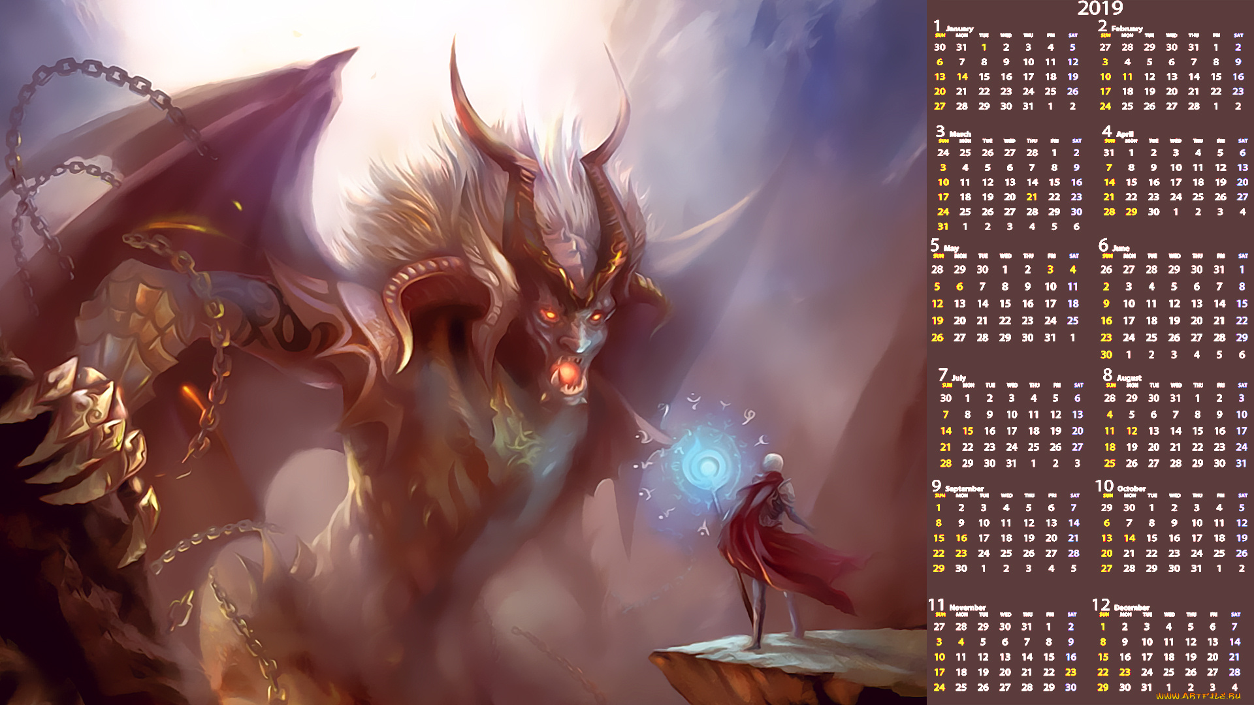Select date 12 in the August calendar

click(1132, 431)
